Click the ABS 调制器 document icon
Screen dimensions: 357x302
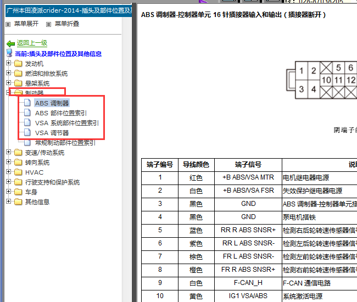point(27,103)
